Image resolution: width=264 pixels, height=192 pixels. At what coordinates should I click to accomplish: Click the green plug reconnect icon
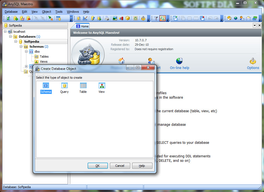point(50,18)
